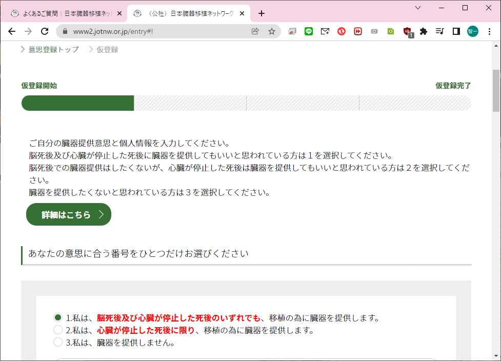Open the Extensions puzzle-piece menu
This screenshot has height=361, width=501.
pos(424,31)
